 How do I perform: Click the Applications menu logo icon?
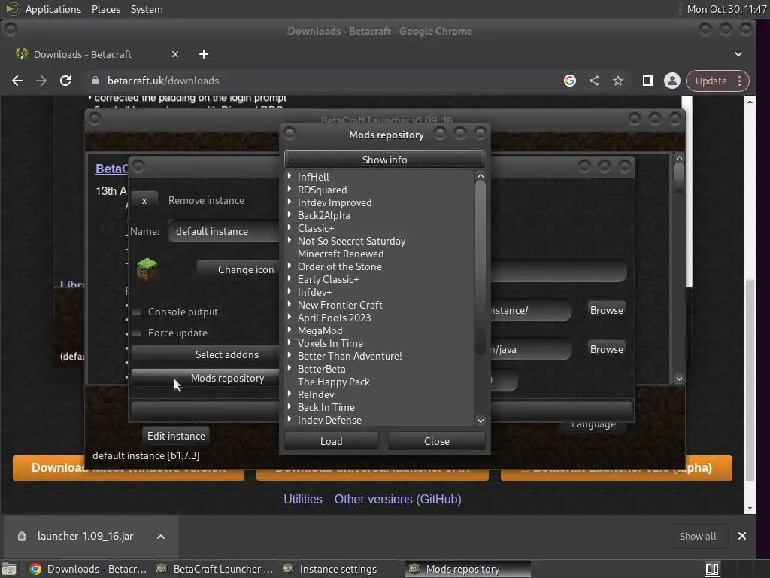[x=12, y=9]
